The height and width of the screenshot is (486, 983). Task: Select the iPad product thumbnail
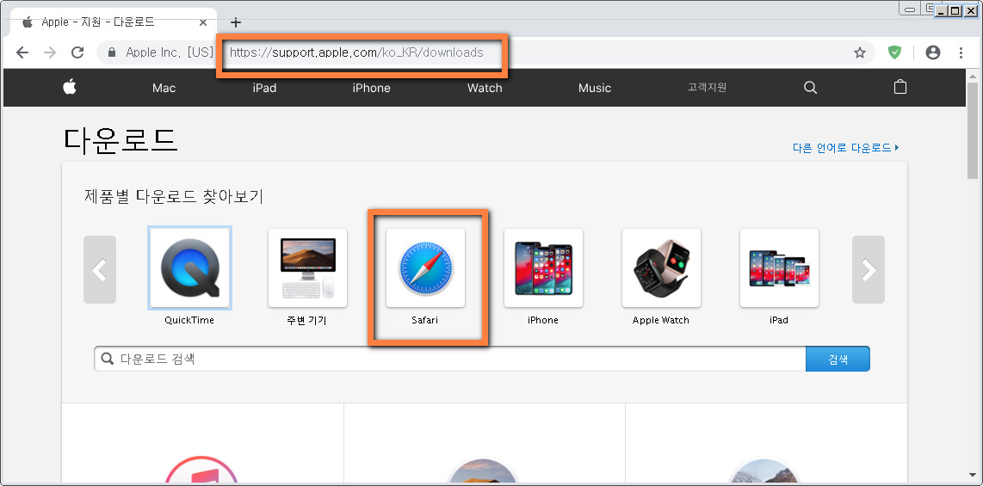tap(779, 268)
